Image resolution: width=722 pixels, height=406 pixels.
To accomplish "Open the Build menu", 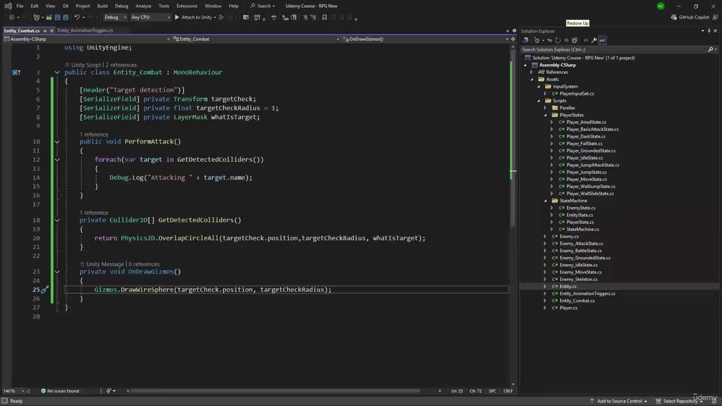I will coord(102,6).
